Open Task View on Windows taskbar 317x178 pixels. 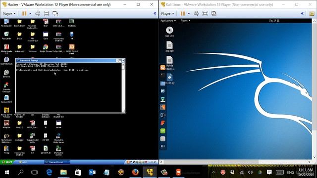(34, 172)
